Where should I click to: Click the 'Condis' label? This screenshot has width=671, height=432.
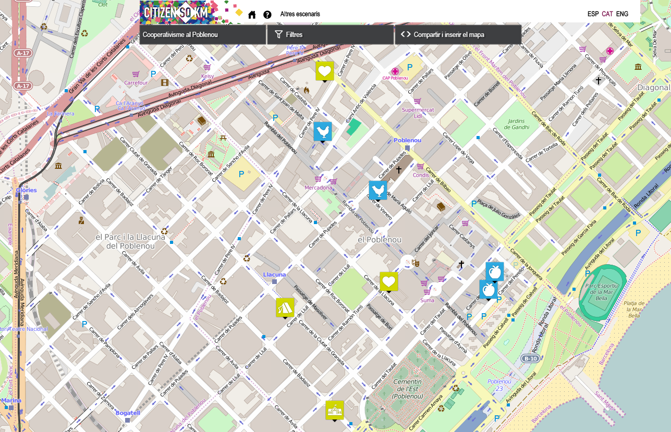tap(421, 175)
